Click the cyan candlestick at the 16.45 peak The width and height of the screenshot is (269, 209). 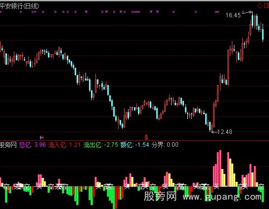(x=253, y=19)
